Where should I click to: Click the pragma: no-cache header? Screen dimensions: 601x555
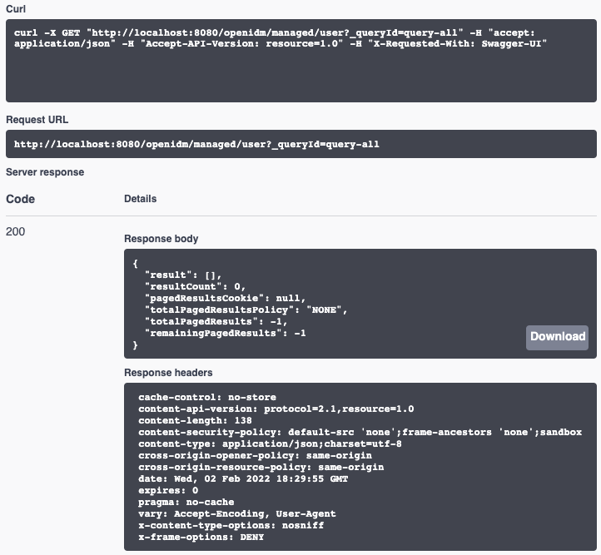(186, 502)
